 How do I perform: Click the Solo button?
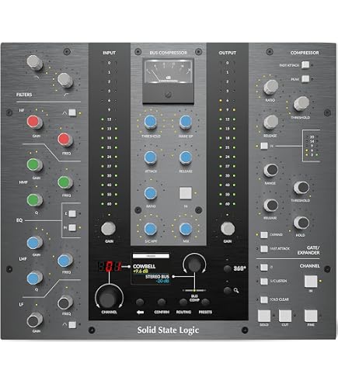pos(264,316)
